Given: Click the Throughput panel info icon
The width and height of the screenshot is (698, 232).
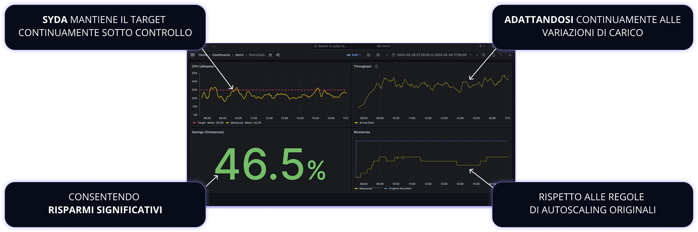Looking at the screenshot, I should [x=376, y=67].
